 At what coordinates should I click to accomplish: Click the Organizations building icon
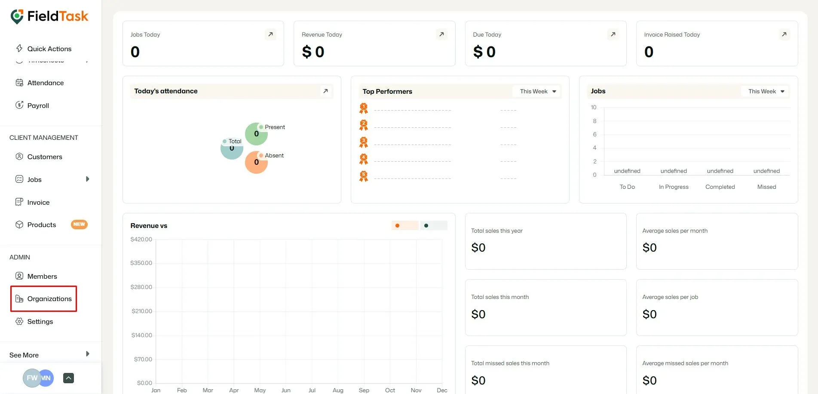click(x=19, y=299)
